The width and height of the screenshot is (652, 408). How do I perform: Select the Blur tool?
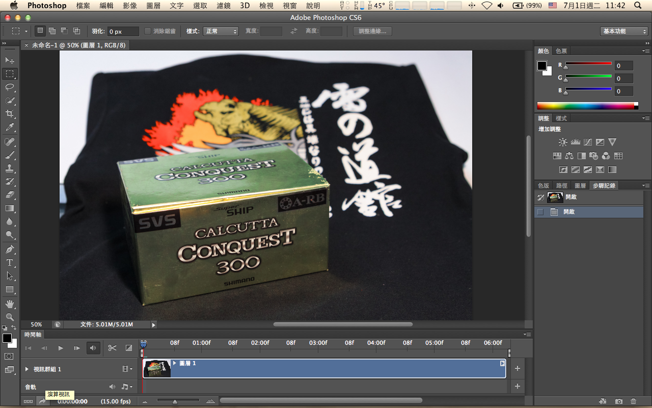click(x=10, y=221)
